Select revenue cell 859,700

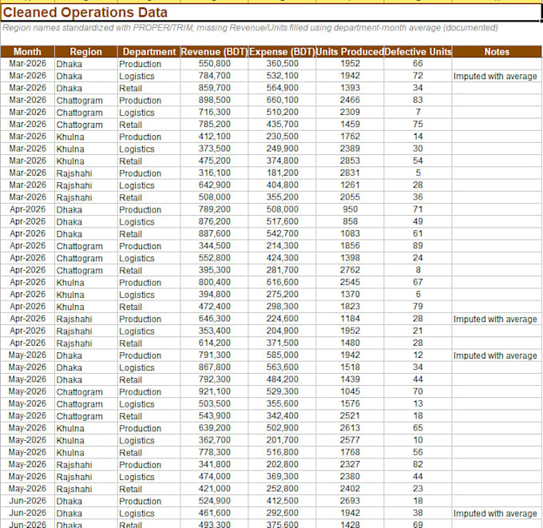214,88
